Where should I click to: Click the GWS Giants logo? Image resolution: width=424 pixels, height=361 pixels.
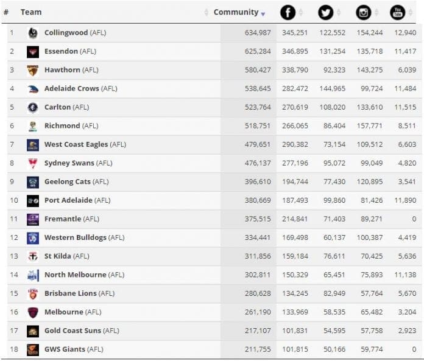pos(33,349)
